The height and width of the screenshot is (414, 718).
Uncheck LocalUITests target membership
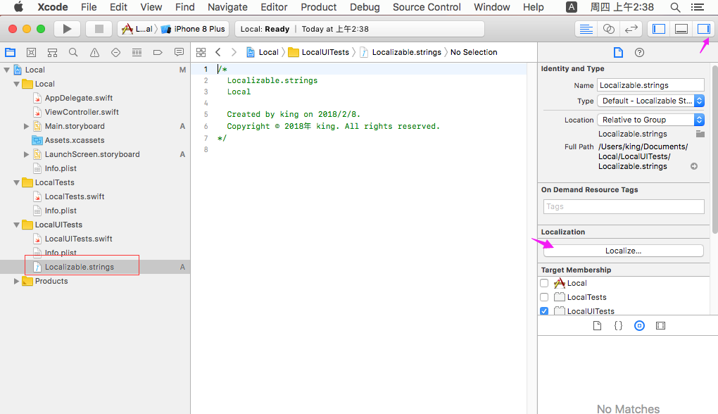point(544,311)
